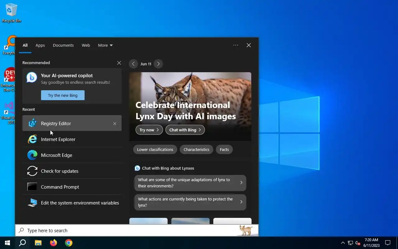Click Chat with Bing button on banner
The image size is (398, 249).
pos(185,130)
